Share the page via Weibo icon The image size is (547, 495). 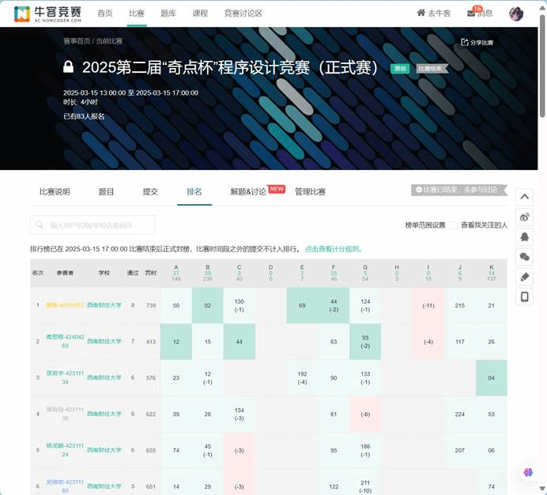525,217
